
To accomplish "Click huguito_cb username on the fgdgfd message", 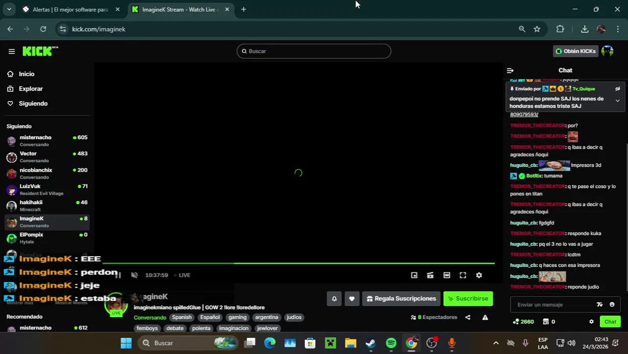I will 523,223.
